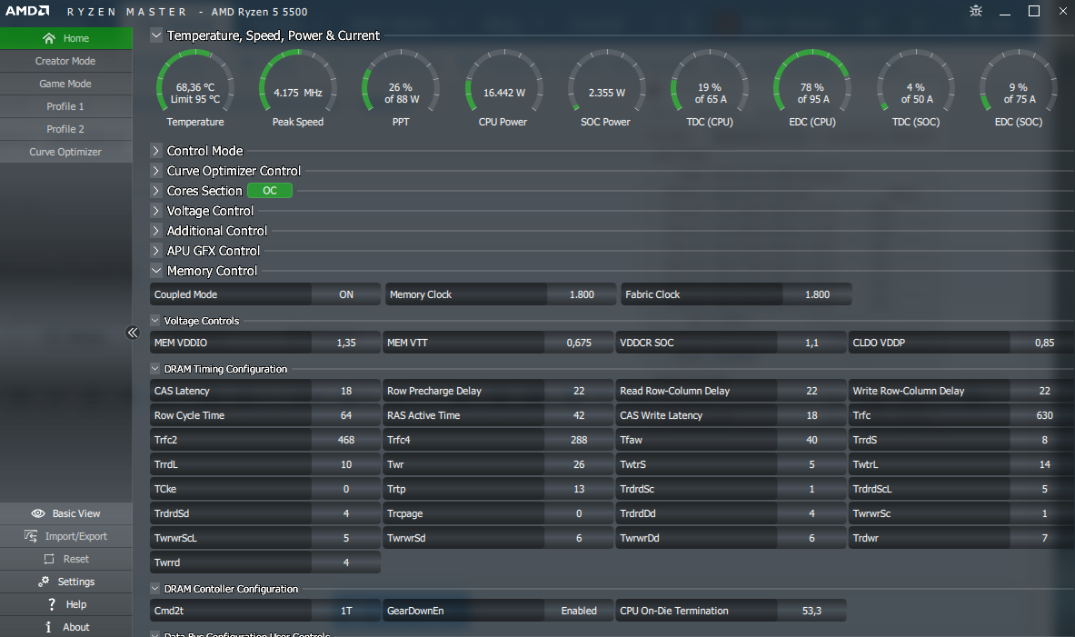1075x637 pixels.
Task: Click the CAS Latency value 18
Action: click(346, 390)
